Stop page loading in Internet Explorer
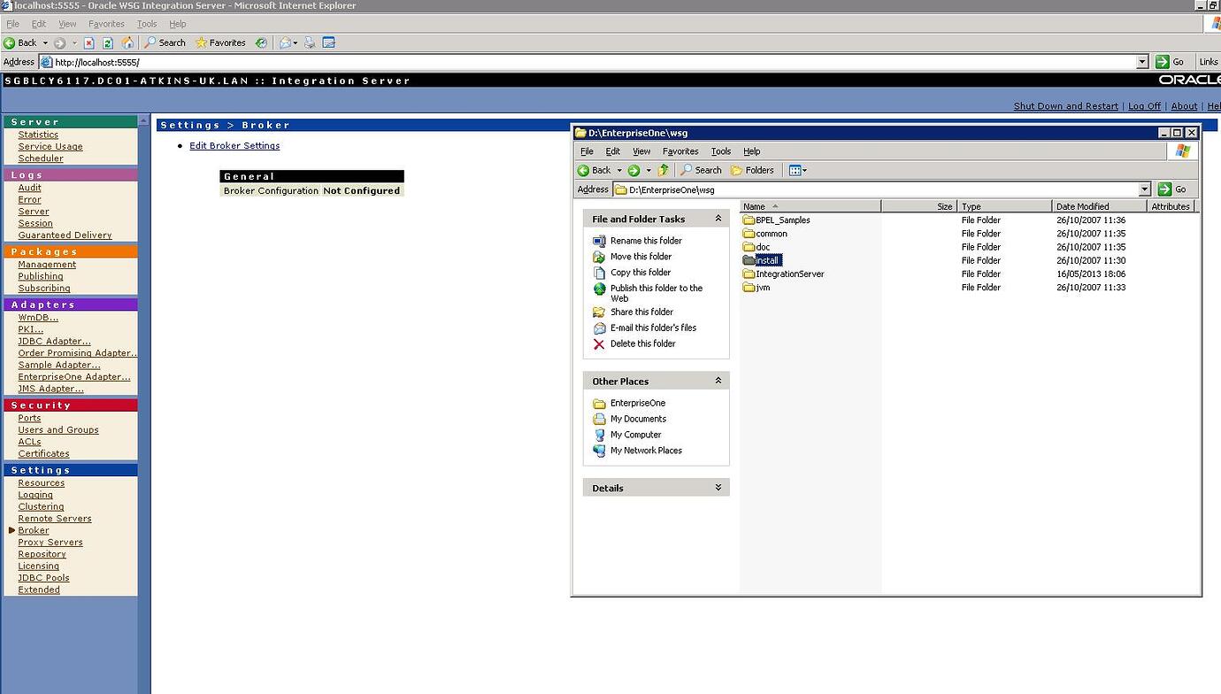The width and height of the screenshot is (1221, 694). click(89, 42)
